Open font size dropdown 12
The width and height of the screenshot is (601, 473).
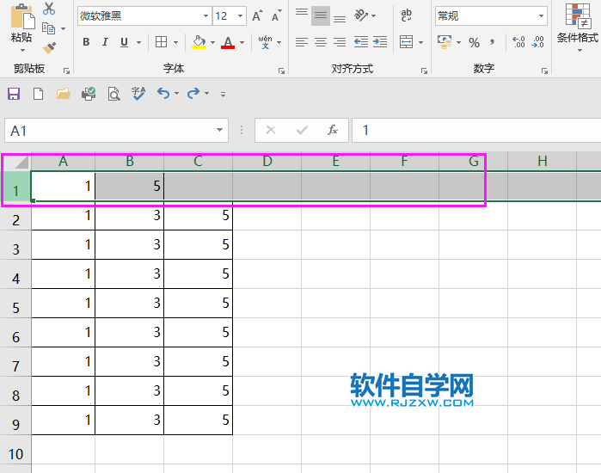click(x=241, y=16)
